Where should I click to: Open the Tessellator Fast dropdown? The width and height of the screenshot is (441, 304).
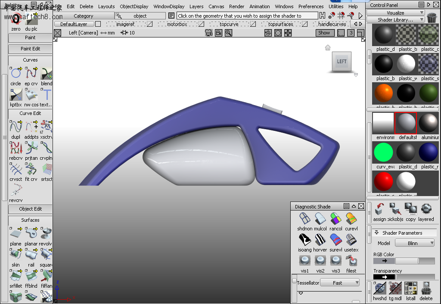tap(340, 282)
